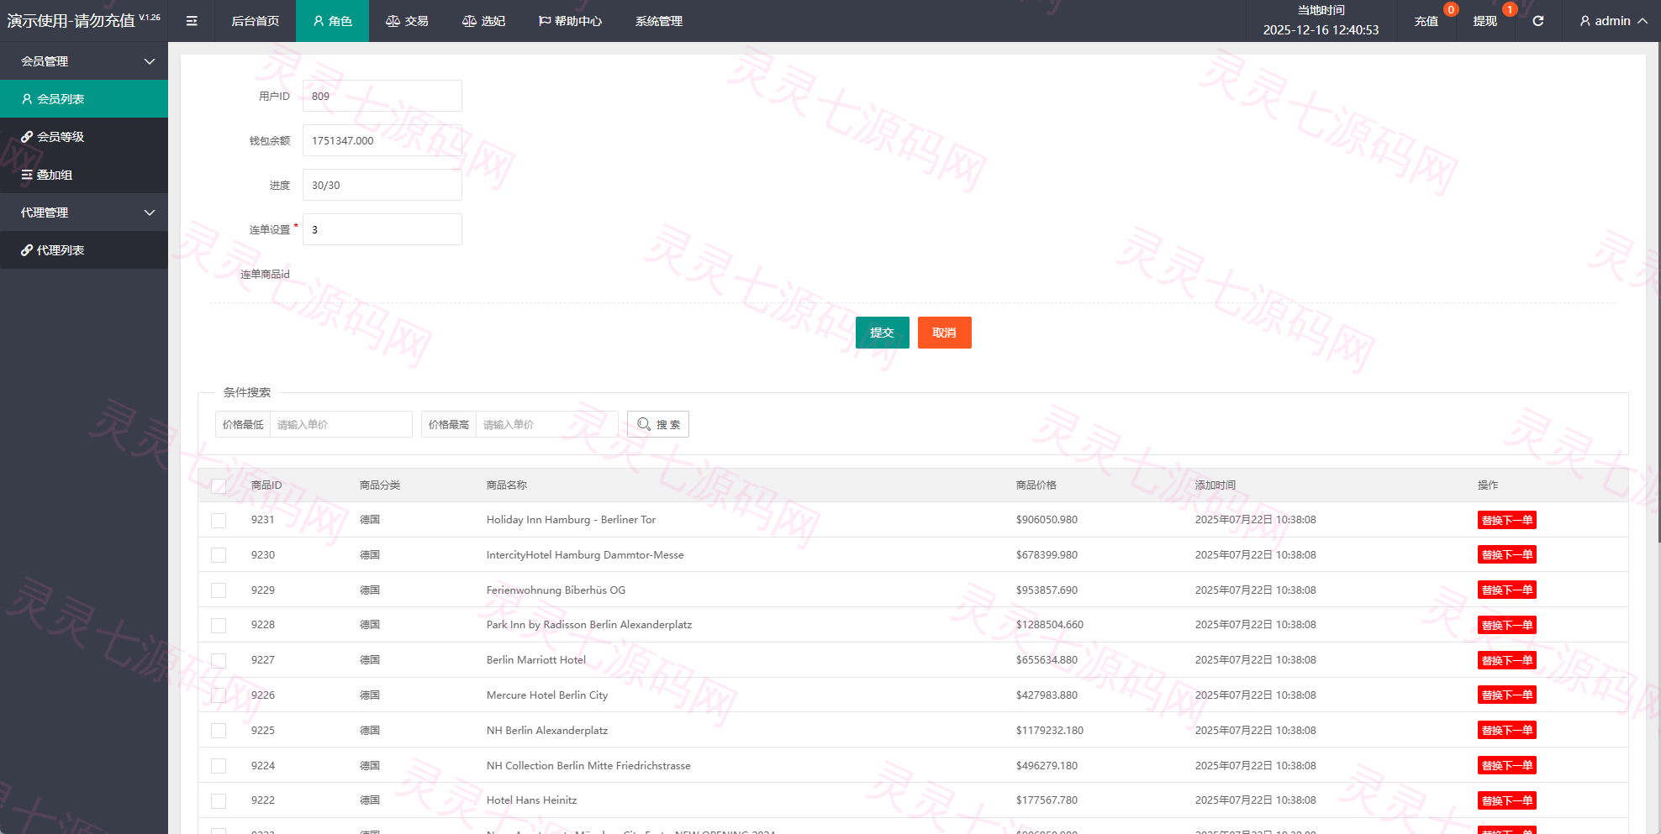Tick the checkbox for product 9228
1661x834 pixels.
click(219, 625)
